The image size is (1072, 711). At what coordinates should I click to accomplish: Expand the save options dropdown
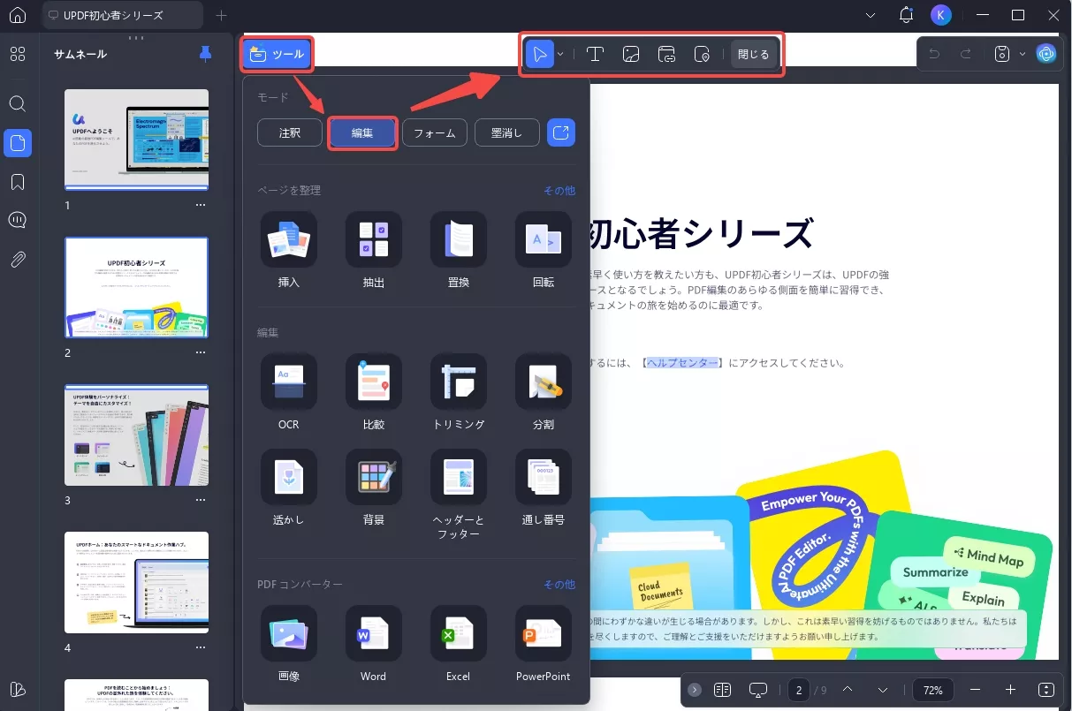point(1023,54)
